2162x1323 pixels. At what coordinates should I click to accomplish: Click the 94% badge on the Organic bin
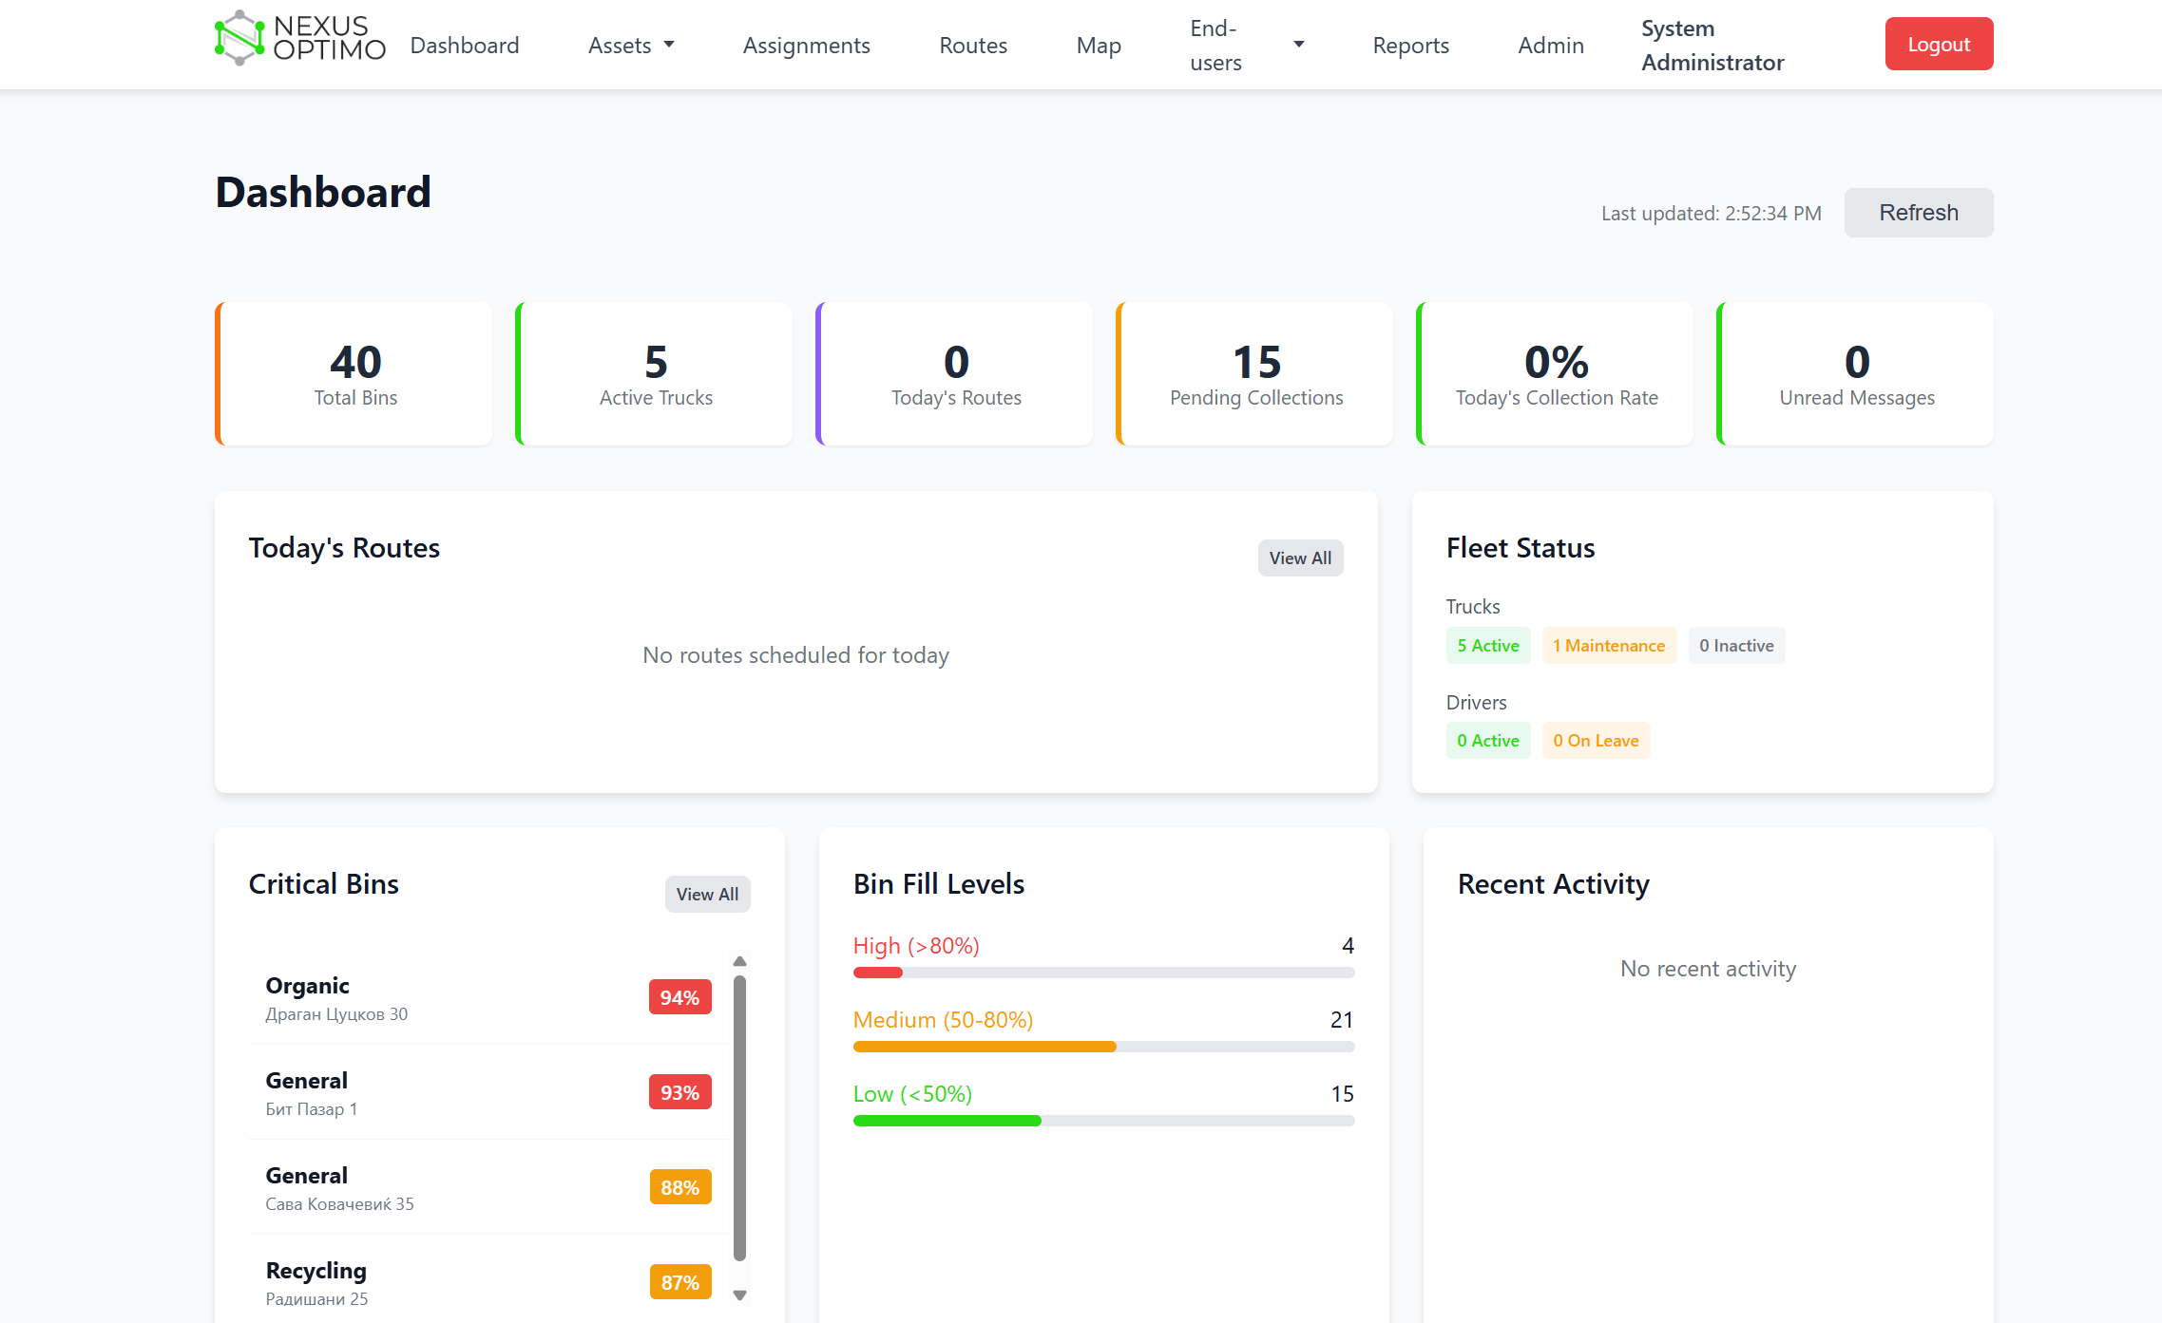679,997
